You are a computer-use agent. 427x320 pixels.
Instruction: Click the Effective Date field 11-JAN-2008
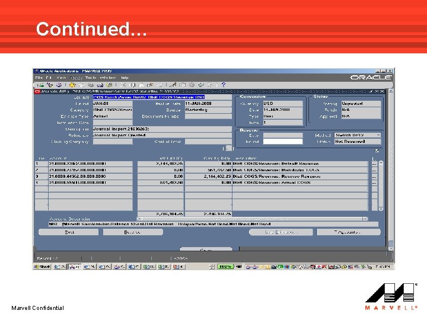pyautogui.click(x=208, y=104)
